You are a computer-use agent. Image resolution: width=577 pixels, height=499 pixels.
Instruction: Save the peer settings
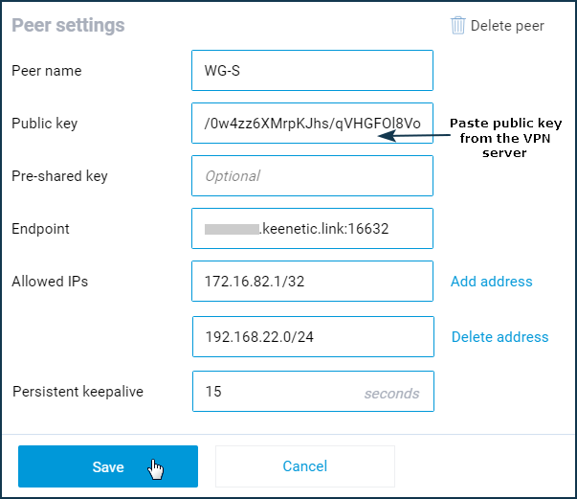[108, 466]
